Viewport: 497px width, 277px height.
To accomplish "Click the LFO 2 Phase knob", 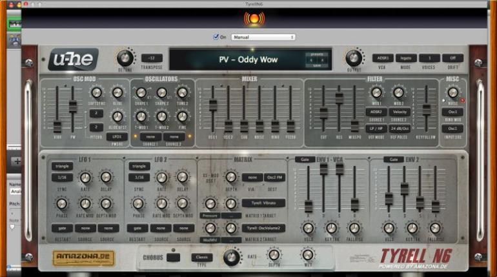I will (138, 203).
